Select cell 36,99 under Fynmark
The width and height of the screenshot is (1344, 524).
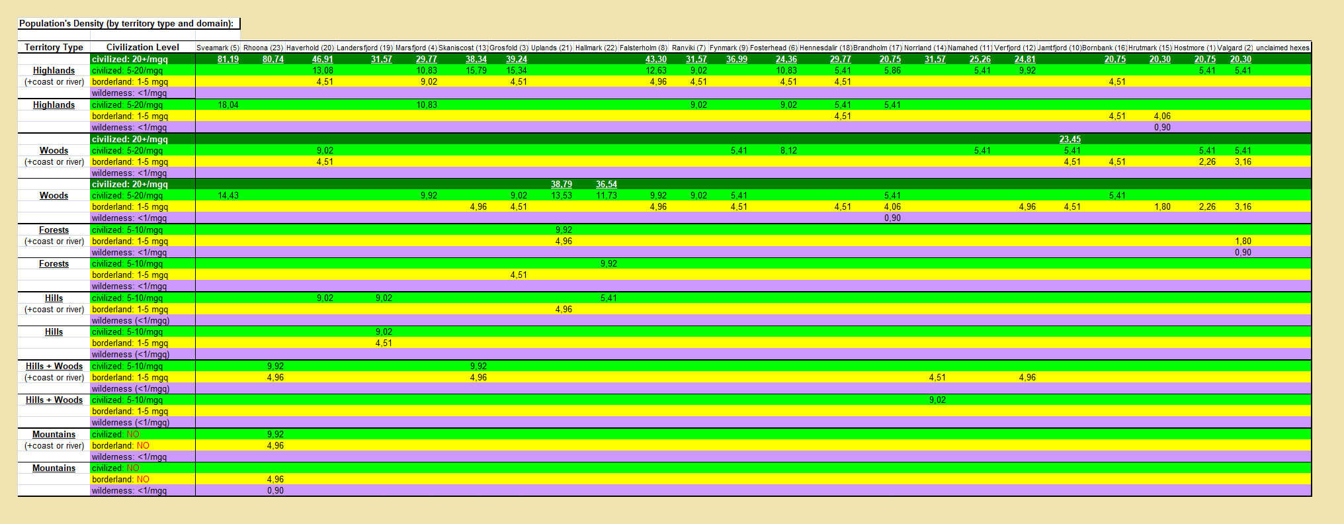click(737, 59)
